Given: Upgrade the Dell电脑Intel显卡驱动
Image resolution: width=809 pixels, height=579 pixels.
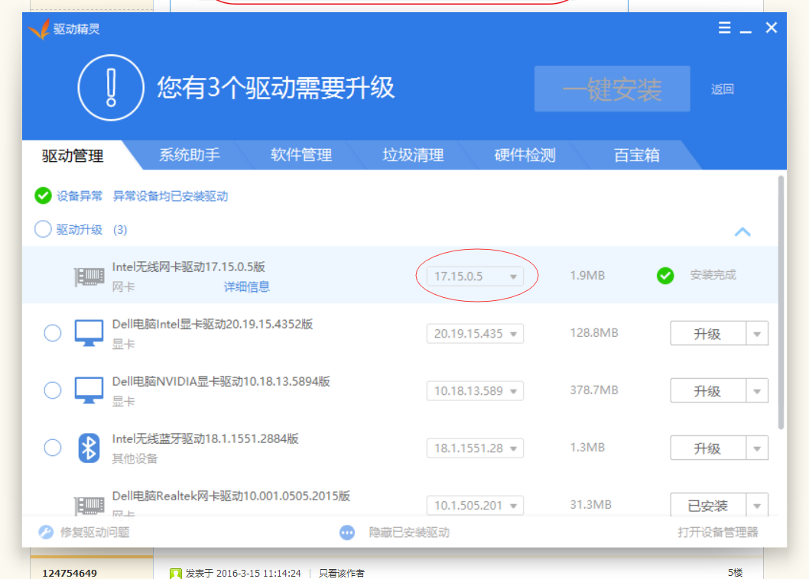Looking at the screenshot, I should [708, 334].
